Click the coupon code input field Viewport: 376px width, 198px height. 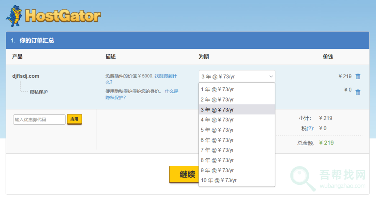point(39,120)
